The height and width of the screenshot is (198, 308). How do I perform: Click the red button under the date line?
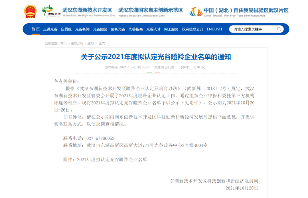pyautogui.click(x=157, y=73)
